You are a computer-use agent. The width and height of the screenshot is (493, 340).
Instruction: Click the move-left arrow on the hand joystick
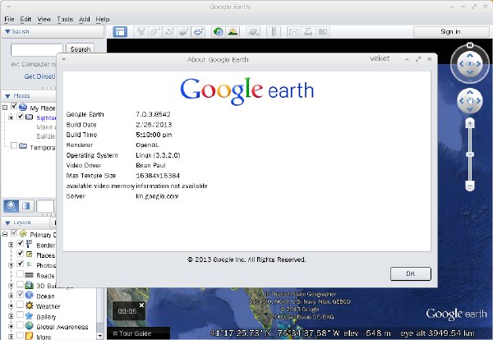click(x=461, y=100)
